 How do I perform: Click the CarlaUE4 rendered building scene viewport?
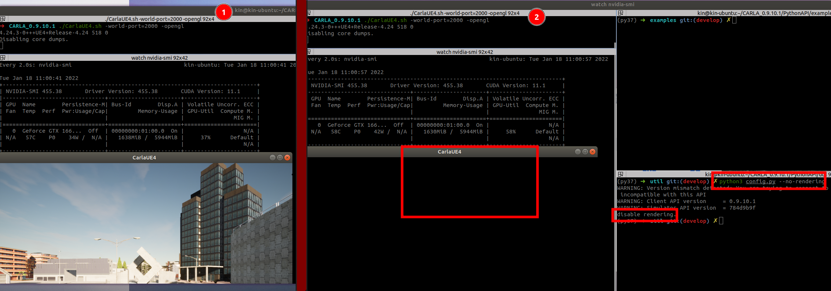coord(146,223)
